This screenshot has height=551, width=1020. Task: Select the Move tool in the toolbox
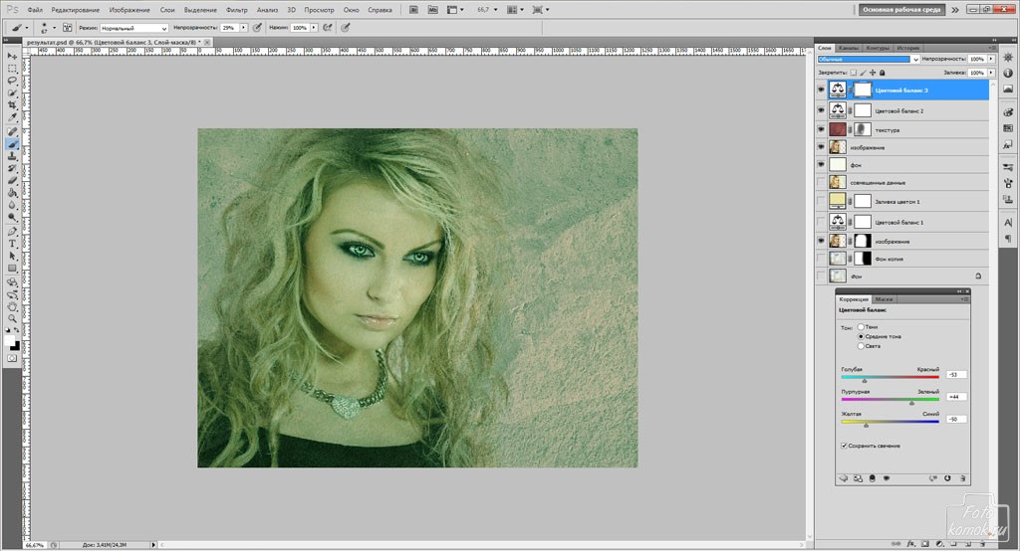coord(13,56)
